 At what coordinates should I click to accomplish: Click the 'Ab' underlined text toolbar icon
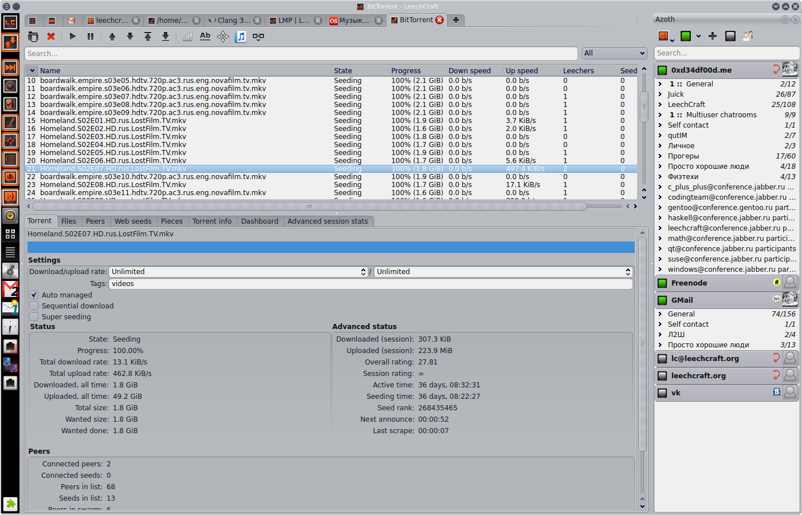click(x=205, y=37)
